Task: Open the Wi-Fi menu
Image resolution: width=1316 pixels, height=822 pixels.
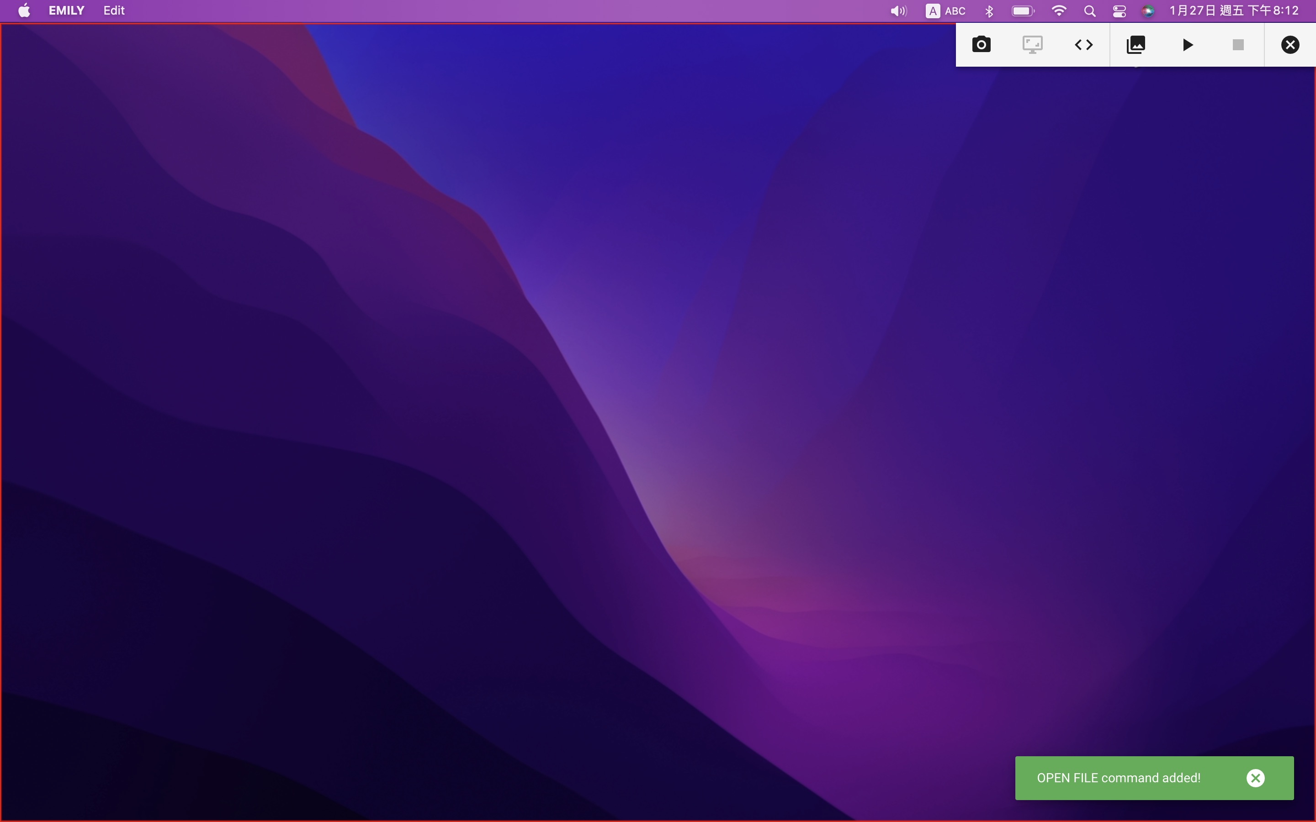Action: click(x=1058, y=11)
